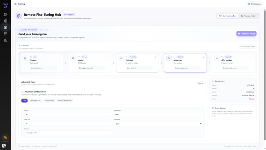266x150 pixels.
Task: Open the datasets database icon in sidebar
Action: [x=6, y=21]
